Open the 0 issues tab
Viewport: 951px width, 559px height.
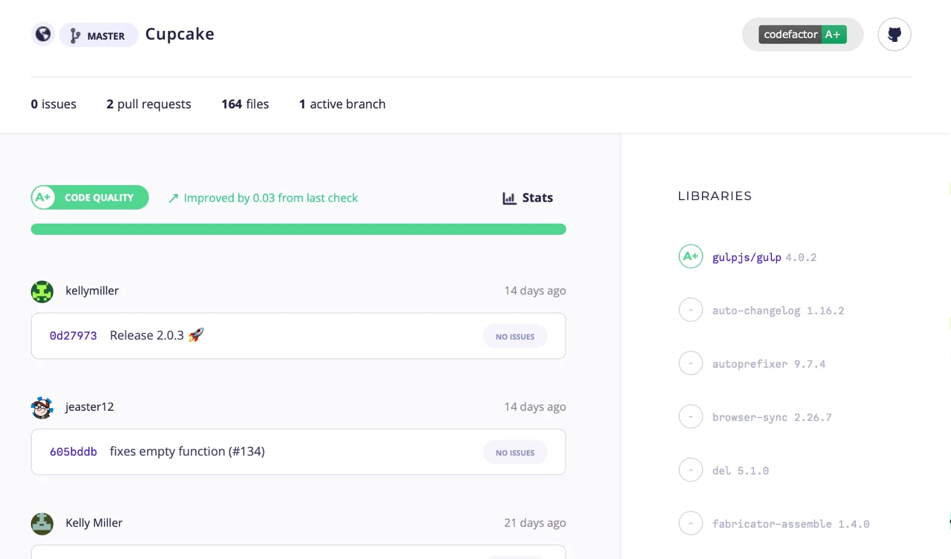[54, 105]
